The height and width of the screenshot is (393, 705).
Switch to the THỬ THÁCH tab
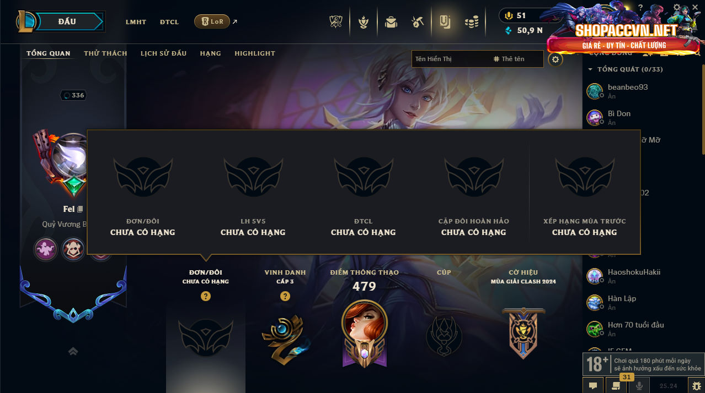[105, 53]
